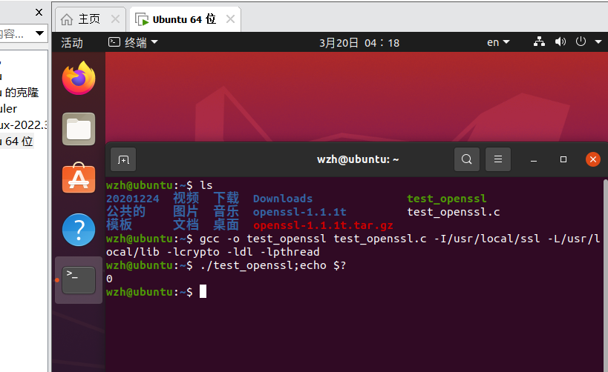Viewport: 608px width, 372px height.
Task: Click the 文档 folder name in terminal
Action: point(186,225)
